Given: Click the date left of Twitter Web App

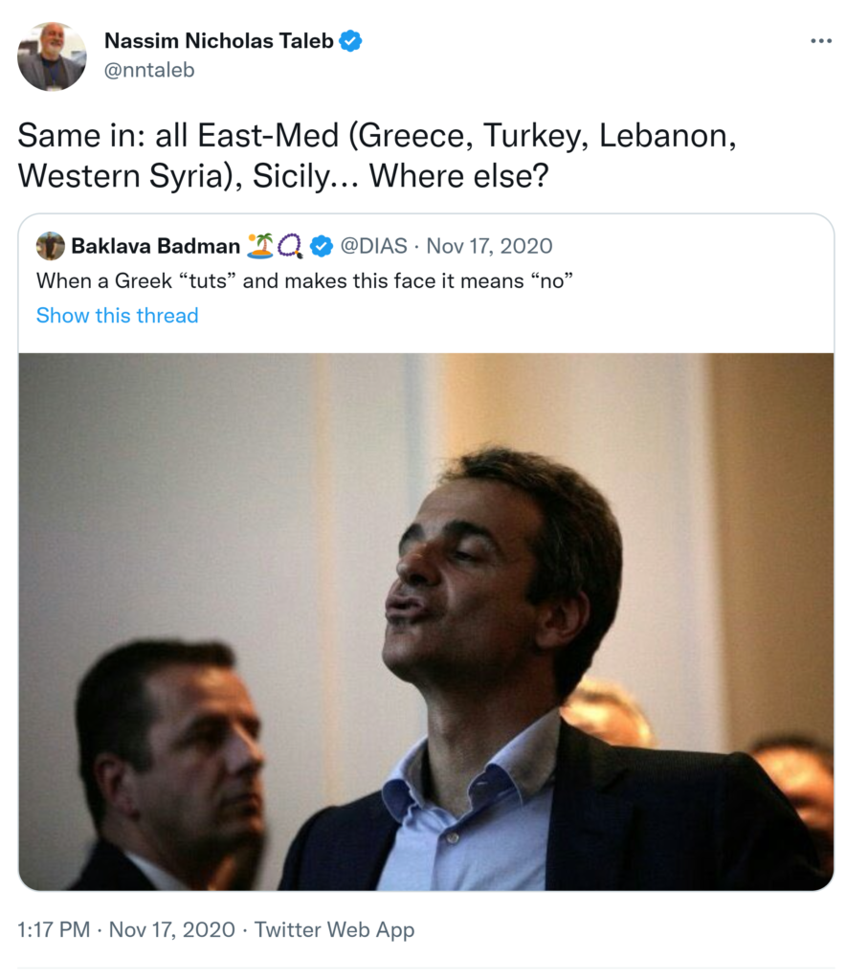Looking at the screenshot, I should tap(172, 929).
